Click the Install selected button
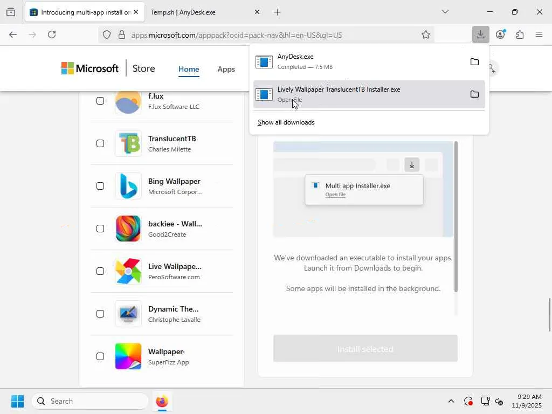Viewport: 552px width, 414px height. 365,349
